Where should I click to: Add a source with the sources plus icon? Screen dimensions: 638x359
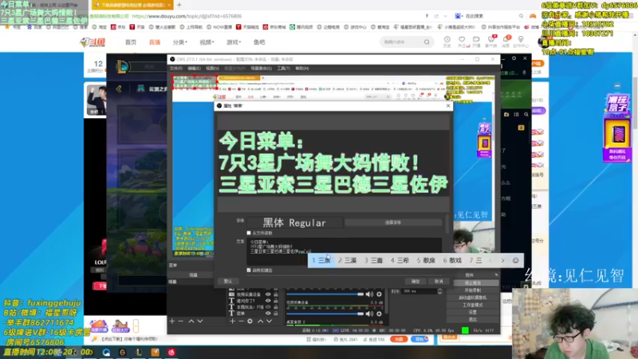click(232, 322)
